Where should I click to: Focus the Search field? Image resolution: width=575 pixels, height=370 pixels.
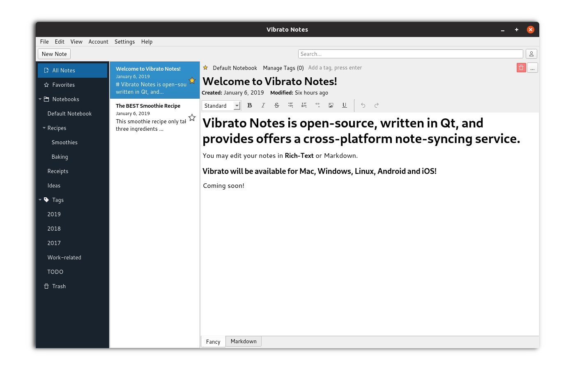click(411, 54)
